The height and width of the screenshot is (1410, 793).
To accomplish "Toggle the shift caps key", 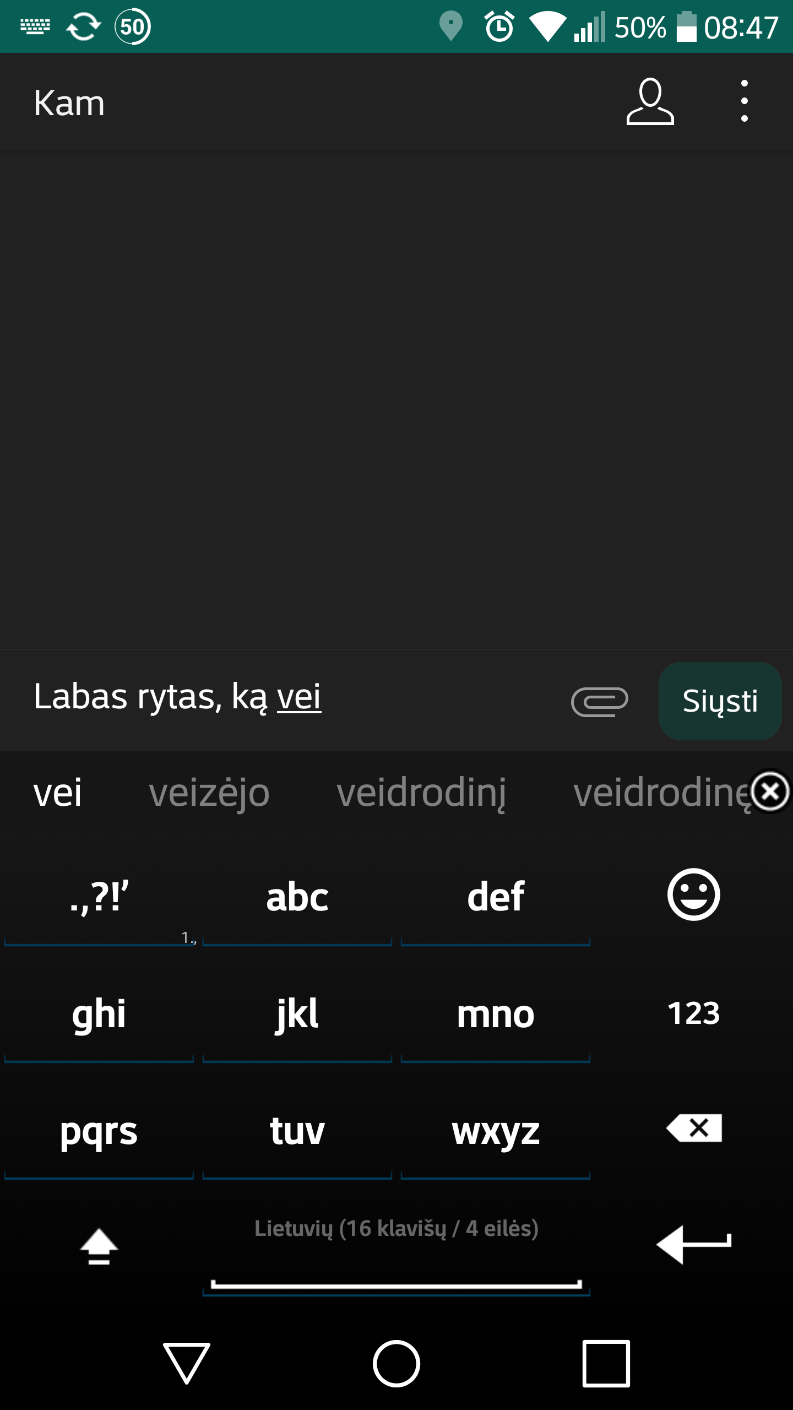I will 99,1246.
